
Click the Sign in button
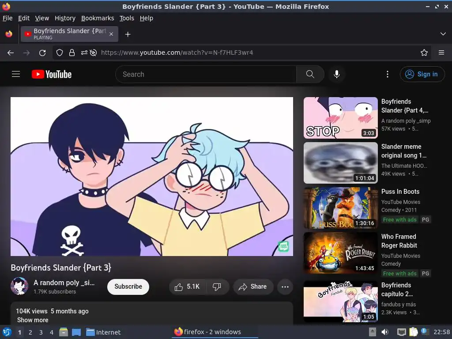[x=422, y=74]
